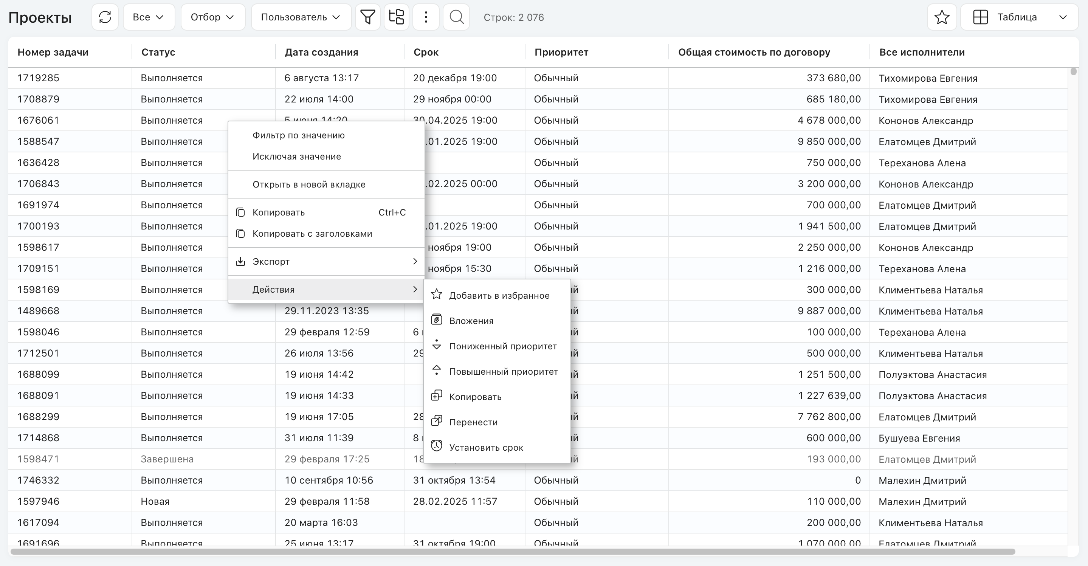Open the funnel filter icon
The width and height of the screenshot is (1088, 566).
pos(367,17)
